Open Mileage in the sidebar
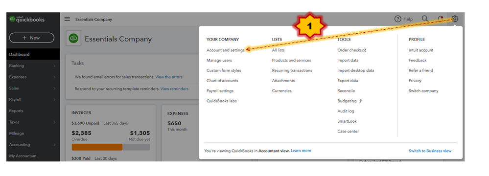The image size is (489, 176). coord(17,133)
